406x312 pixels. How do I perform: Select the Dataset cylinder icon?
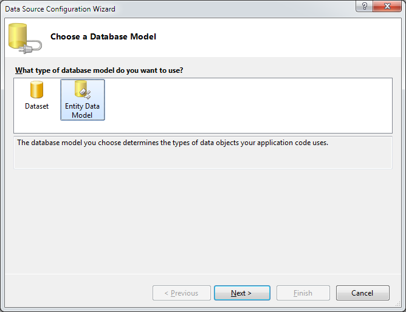(x=36, y=90)
